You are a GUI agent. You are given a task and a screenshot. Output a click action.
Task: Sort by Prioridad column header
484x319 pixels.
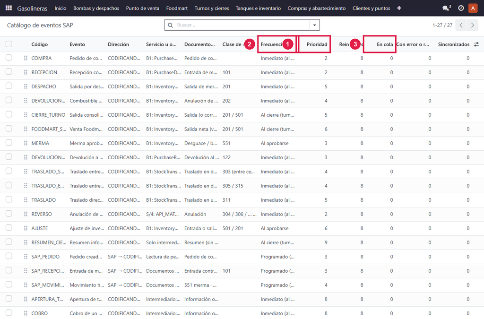[x=317, y=44]
